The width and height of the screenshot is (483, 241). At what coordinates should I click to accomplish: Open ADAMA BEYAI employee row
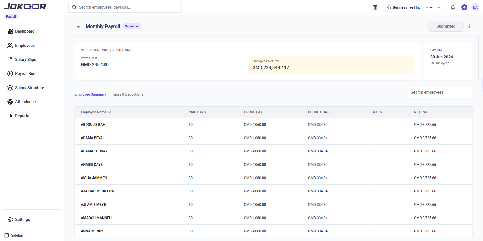click(x=273, y=138)
